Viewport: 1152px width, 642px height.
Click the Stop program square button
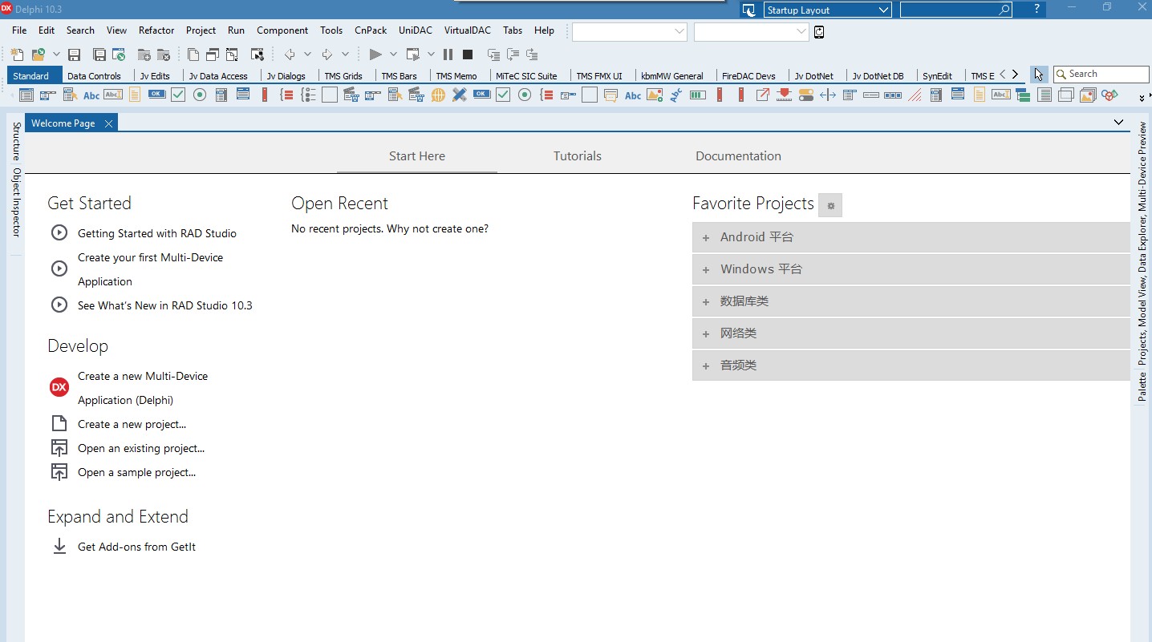click(x=468, y=55)
